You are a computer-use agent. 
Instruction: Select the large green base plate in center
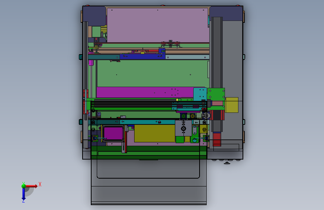pyautogui.click(x=153, y=73)
